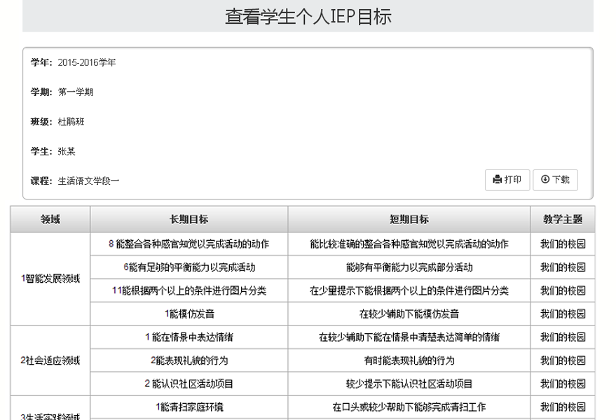Click the goal 1能在情景中表达情绪
The height and width of the screenshot is (420, 616).
pyautogui.click(x=186, y=337)
